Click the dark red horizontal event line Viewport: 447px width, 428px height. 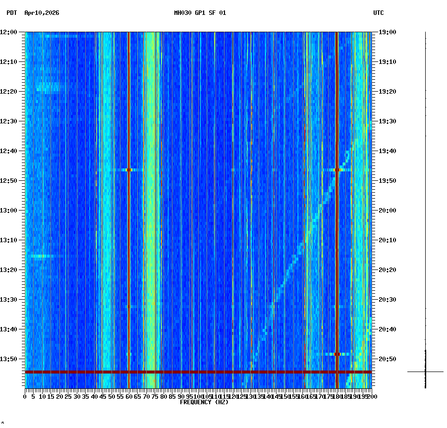click(198, 372)
